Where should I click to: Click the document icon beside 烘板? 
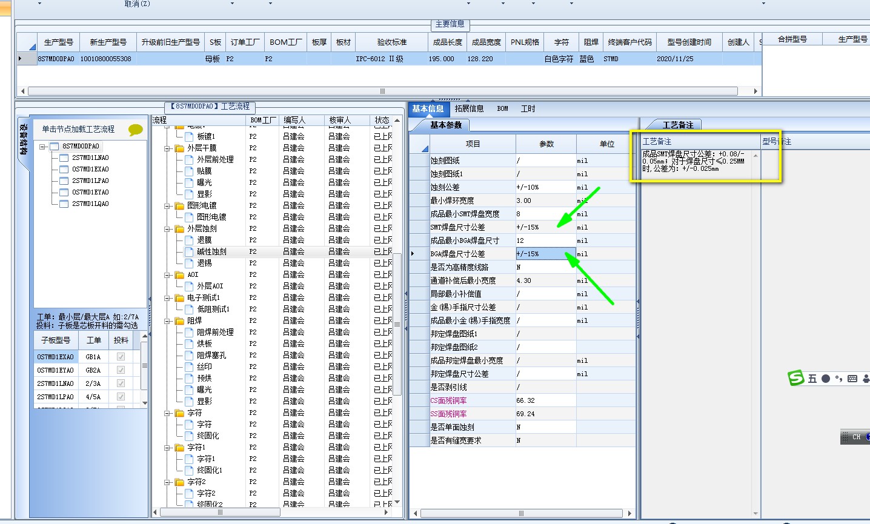[x=189, y=343]
